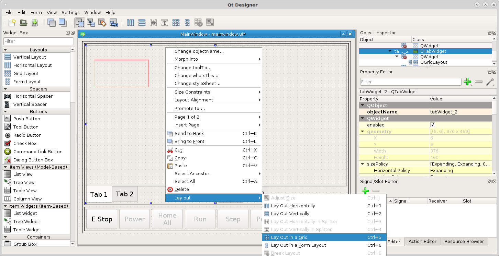The height and width of the screenshot is (256, 499).
Task: Collapse the Containers category
Action: (6, 237)
